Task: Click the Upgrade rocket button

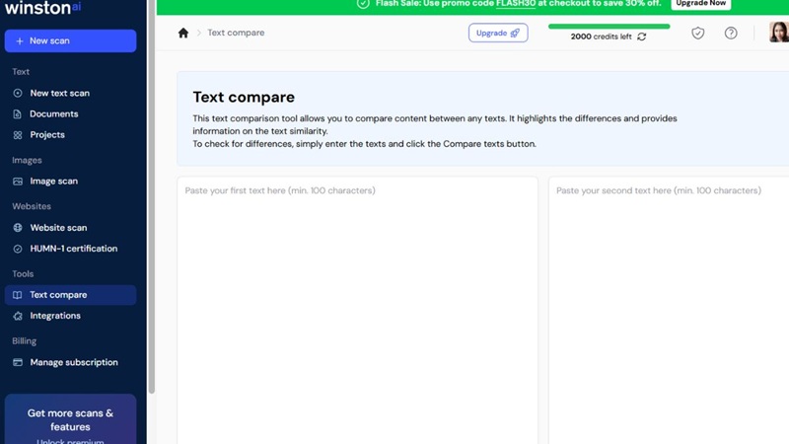Action: pyautogui.click(x=498, y=34)
